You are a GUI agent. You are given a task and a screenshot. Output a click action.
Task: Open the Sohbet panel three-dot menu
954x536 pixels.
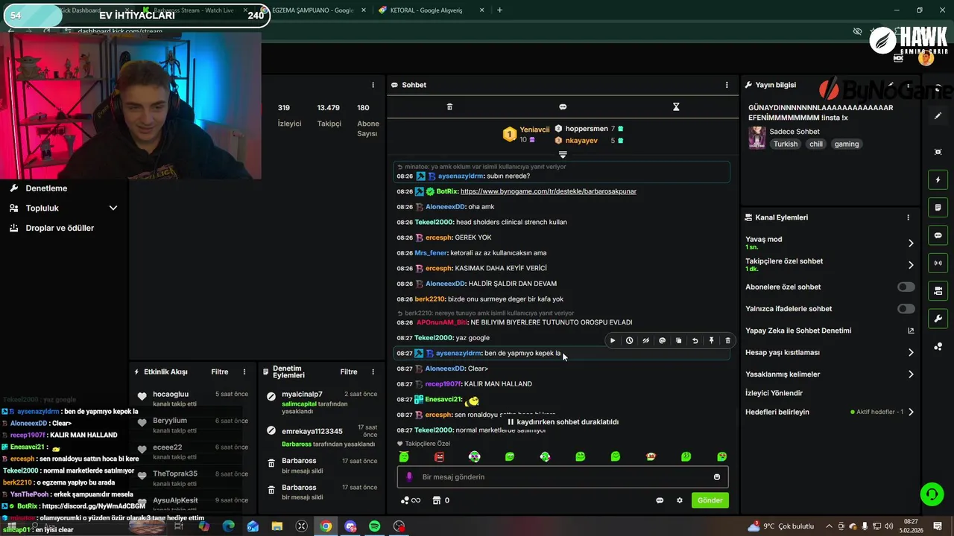click(x=727, y=85)
